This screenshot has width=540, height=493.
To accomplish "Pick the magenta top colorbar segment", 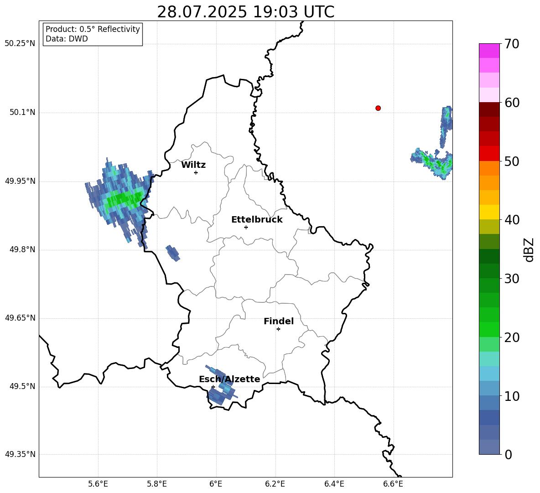I will click(489, 51).
